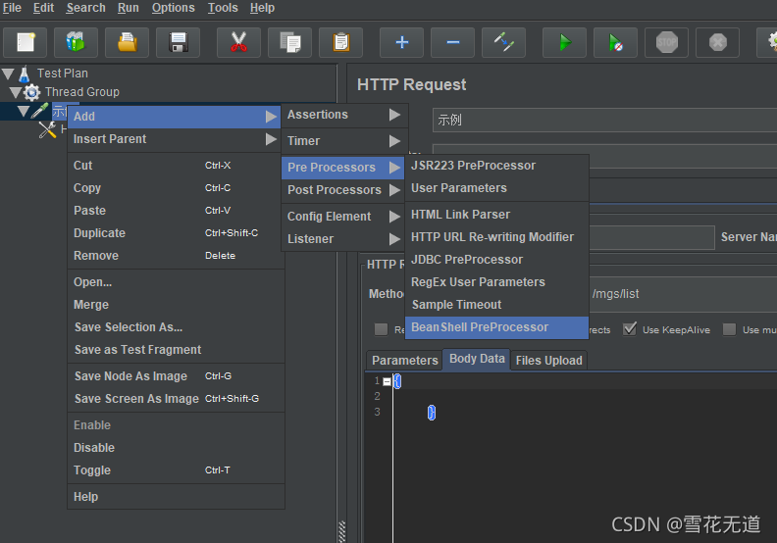The image size is (777, 543).
Task: Select Sample Timeout
Action: click(x=496, y=305)
